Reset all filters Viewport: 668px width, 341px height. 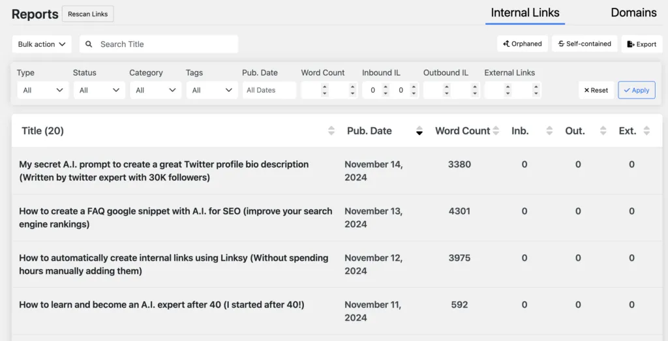pyautogui.click(x=596, y=90)
